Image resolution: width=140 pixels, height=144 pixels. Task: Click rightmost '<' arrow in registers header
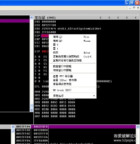pyautogui.click(x=135, y=18)
